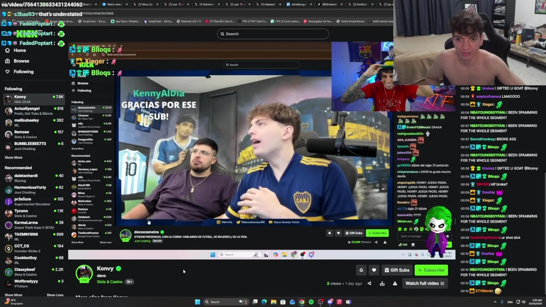Show hidden system tray icons chevron
This screenshot has width=546, height=307.
point(495,302)
